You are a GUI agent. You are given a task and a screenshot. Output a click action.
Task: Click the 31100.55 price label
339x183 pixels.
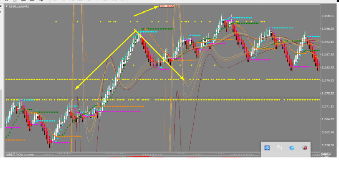click(x=328, y=16)
